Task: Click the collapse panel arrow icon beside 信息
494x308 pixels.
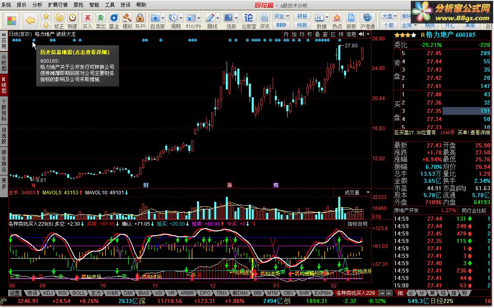Action: pyautogui.click(x=361, y=34)
